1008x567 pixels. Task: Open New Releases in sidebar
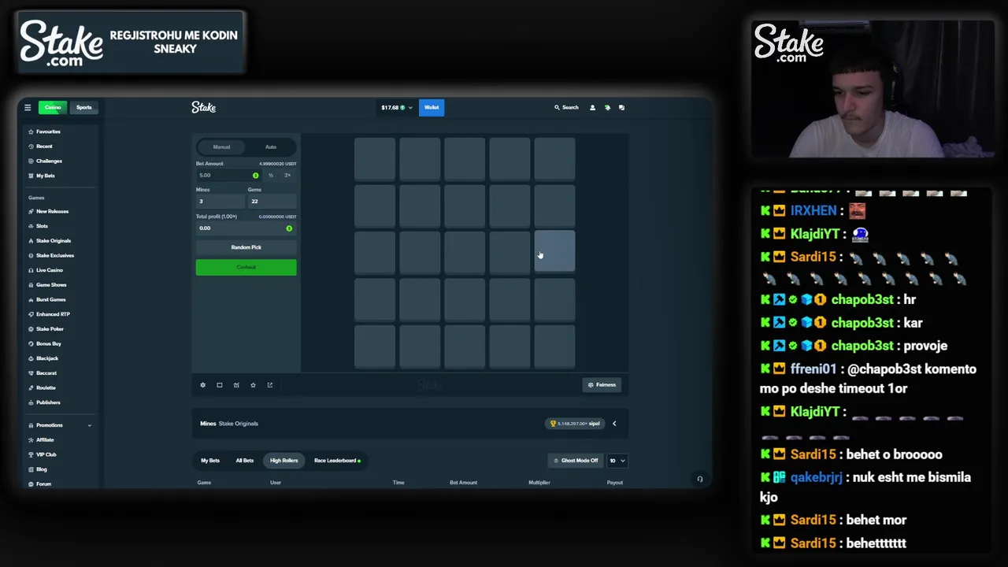pos(48,211)
